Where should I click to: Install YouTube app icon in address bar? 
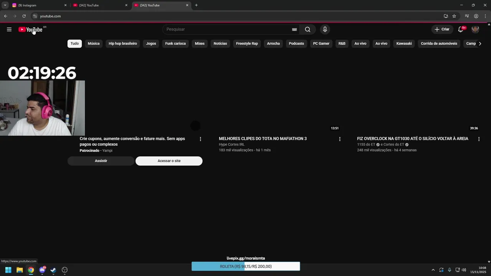coord(446,16)
